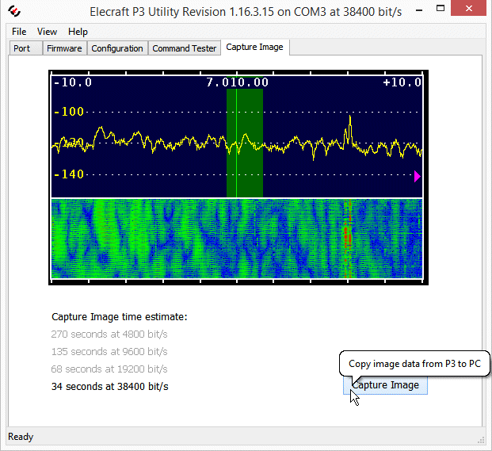Screen dimensions: 492x451
Task: Click '34 seconds at 38400 bit/s' text
Action: point(110,386)
